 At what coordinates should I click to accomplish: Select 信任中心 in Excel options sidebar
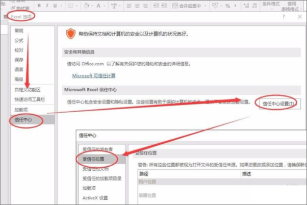tap(32, 119)
